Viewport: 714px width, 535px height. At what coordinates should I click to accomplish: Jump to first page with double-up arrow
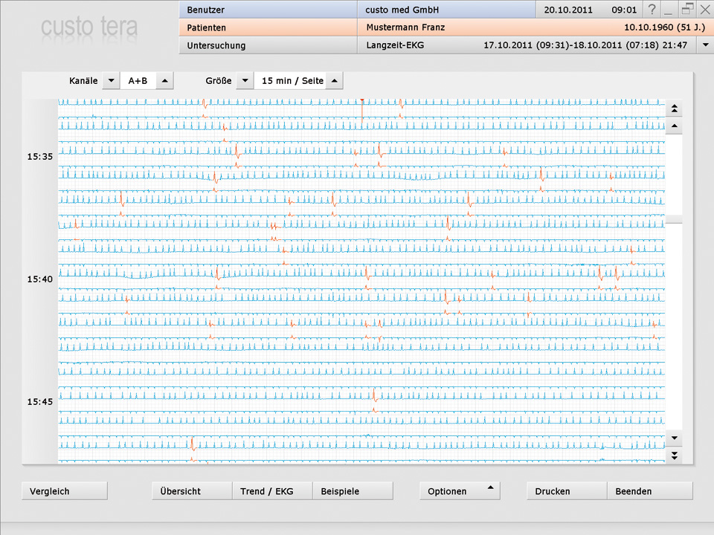tap(674, 108)
